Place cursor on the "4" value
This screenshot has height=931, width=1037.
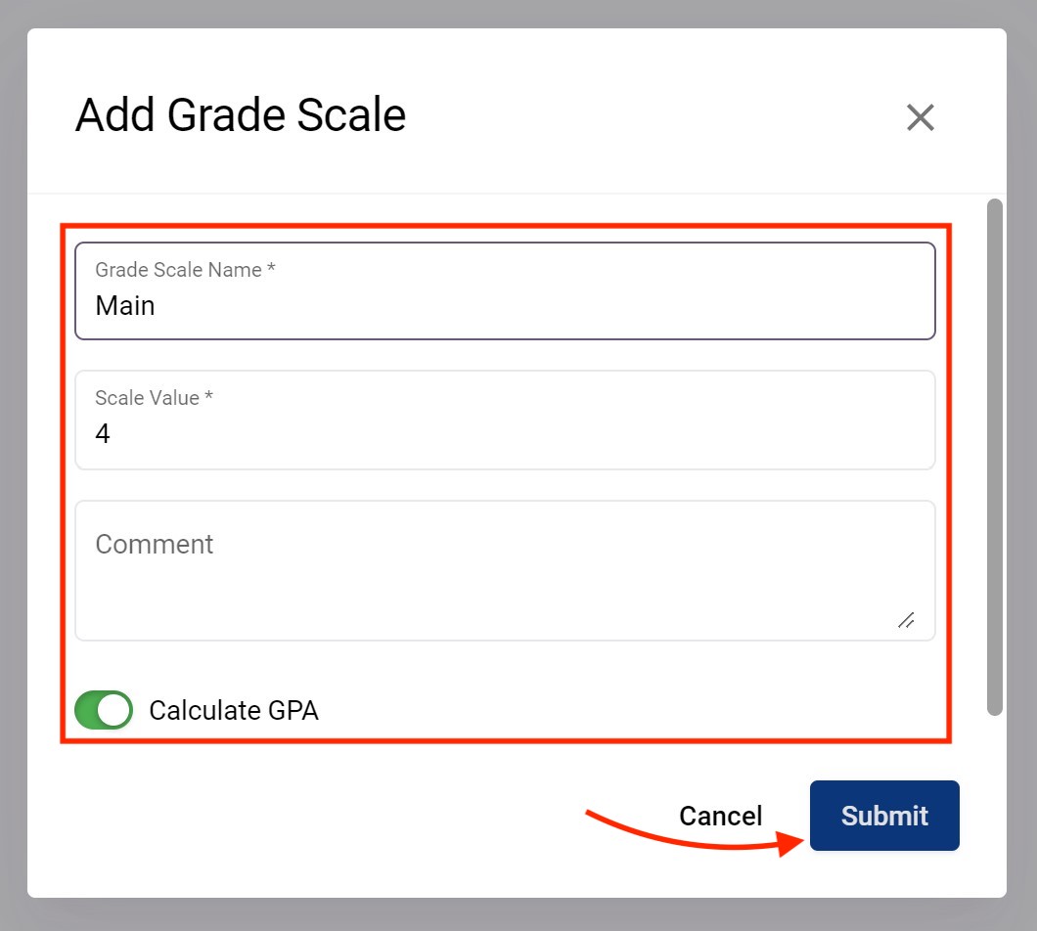(x=103, y=434)
